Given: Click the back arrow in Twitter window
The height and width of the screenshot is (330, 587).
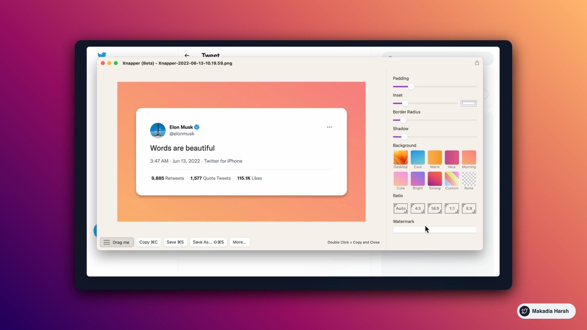Looking at the screenshot, I should pyautogui.click(x=187, y=55).
